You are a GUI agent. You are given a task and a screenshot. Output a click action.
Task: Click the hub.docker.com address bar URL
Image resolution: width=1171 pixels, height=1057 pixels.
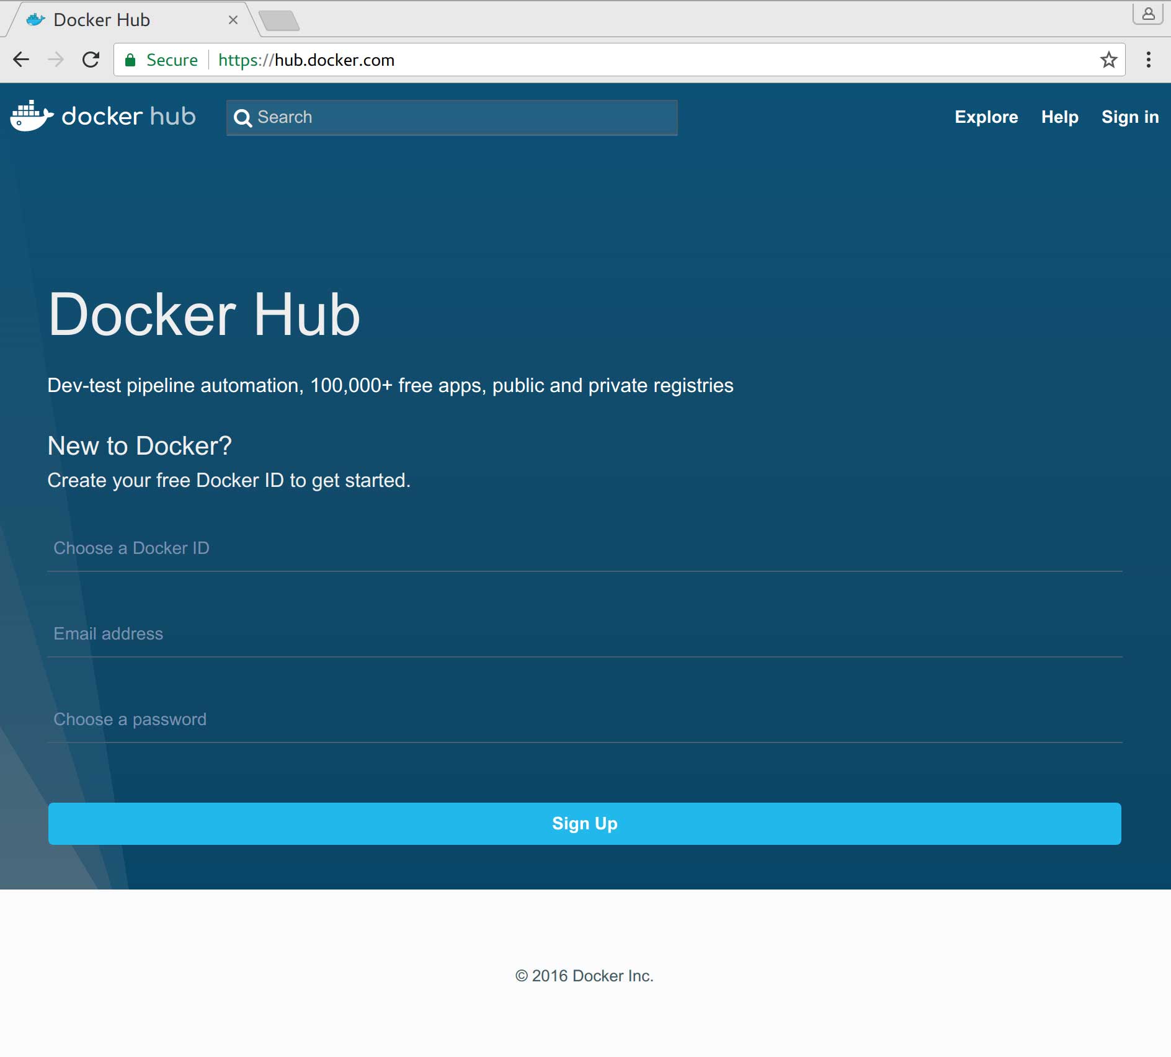[306, 60]
